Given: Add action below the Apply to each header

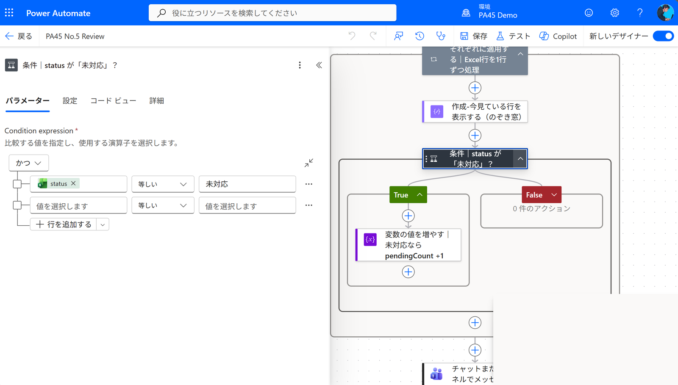Looking at the screenshot, I should point(475,88).
